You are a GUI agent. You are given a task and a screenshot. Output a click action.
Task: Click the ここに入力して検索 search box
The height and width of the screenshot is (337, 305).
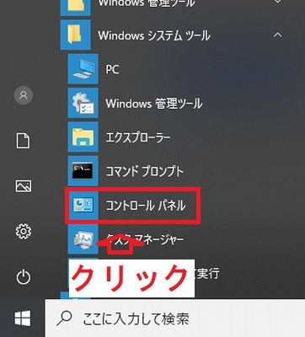coord(175,318)
